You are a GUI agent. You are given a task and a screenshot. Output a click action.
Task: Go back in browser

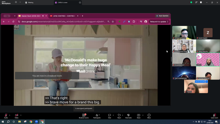[x=4, y=22]
